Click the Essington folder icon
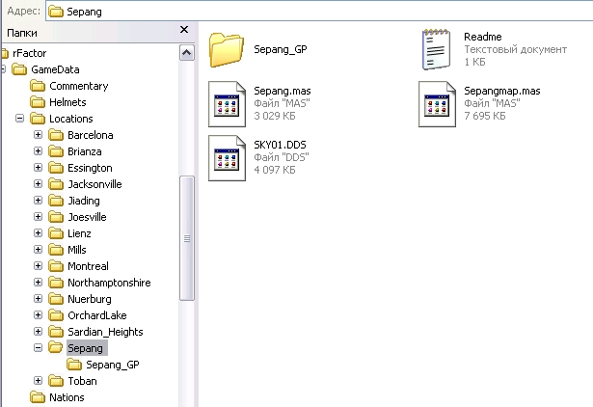Viewport: 593px width, 407px height. (x=56, y=168)
